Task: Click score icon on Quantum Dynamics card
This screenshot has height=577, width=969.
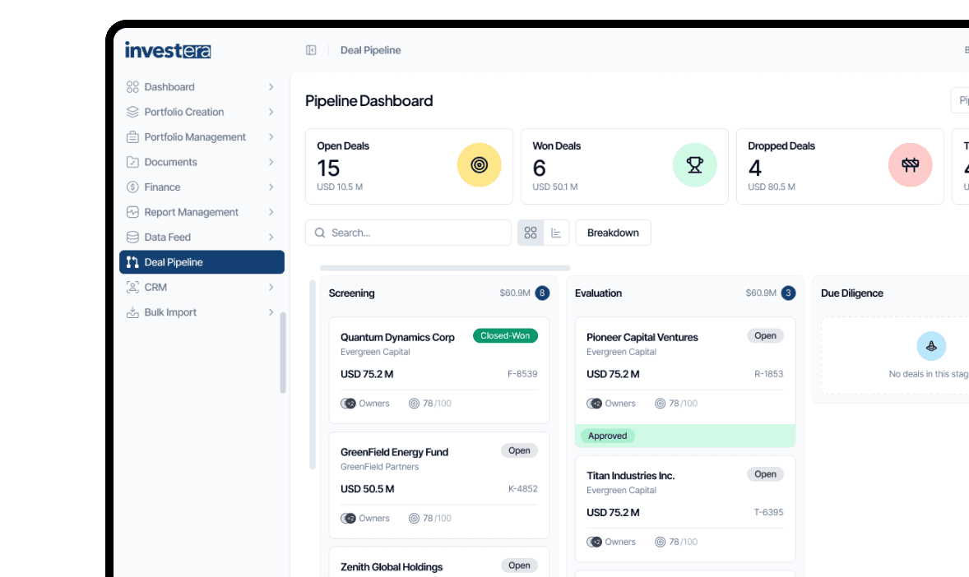Action: 414,404
